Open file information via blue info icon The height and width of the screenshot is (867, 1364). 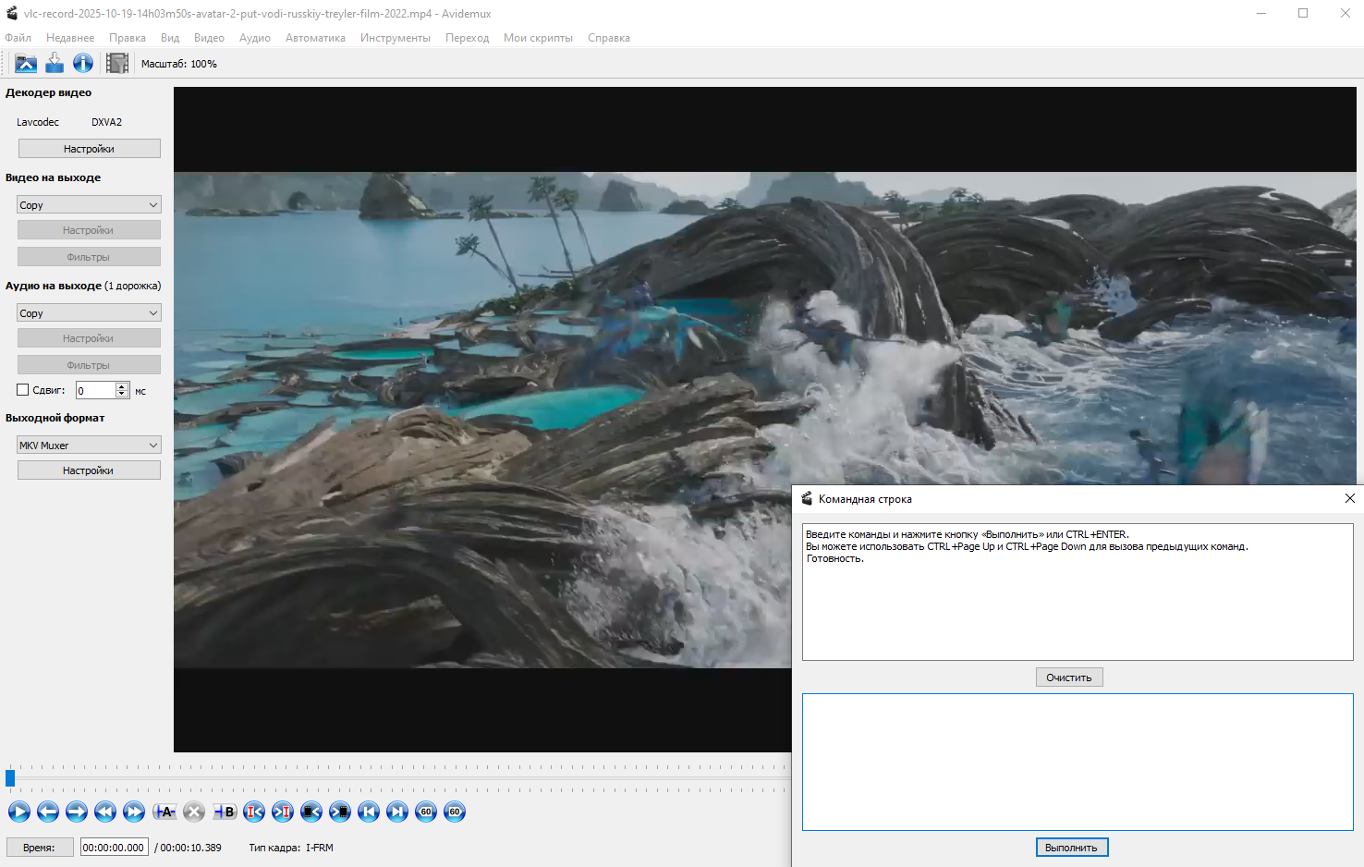pyautogui.click(x=83, y=63)
